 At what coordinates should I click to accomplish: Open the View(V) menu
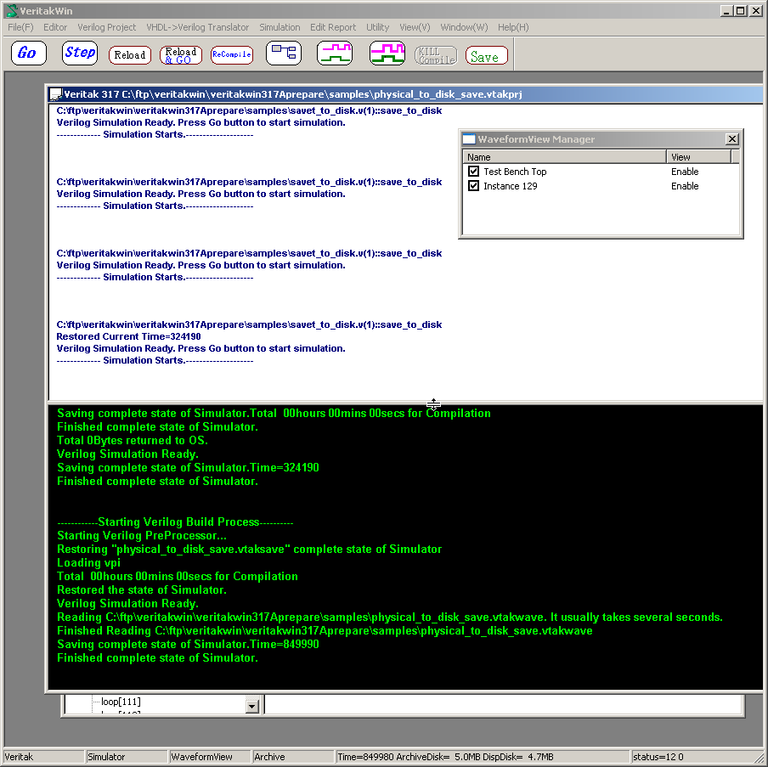click(415, 27)
